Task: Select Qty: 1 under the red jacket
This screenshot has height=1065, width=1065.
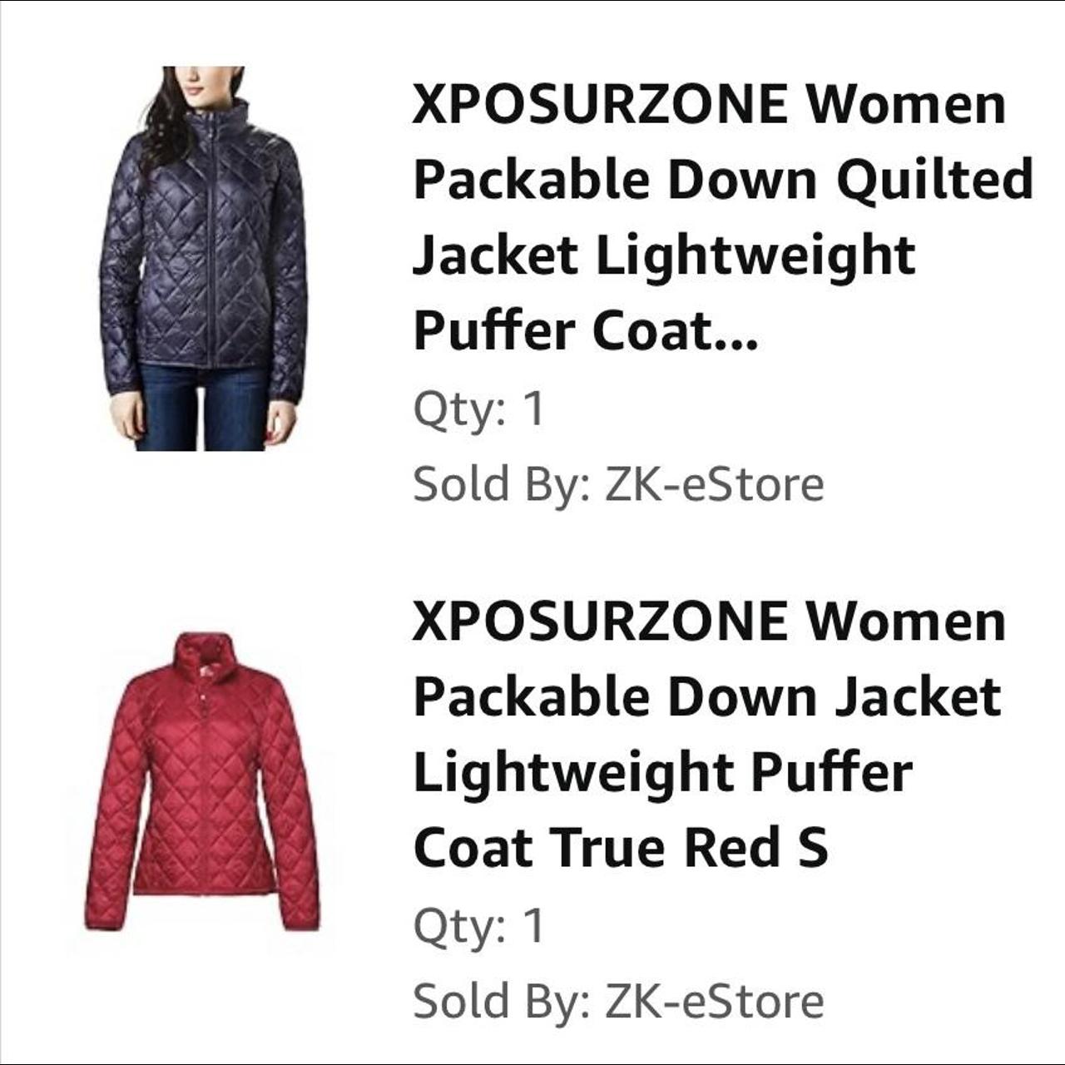Action: pos(478,926)
